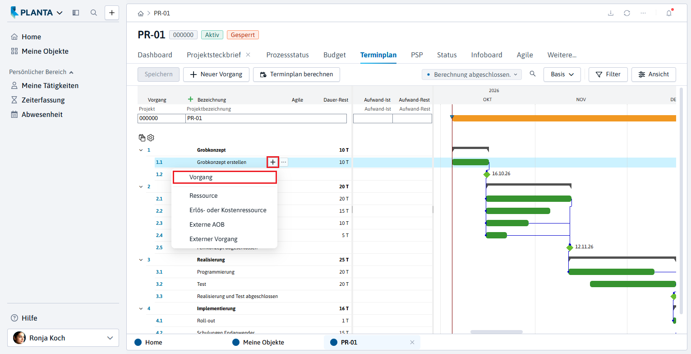Open the Filter button
This screenshot has height=354, width=691.
click(608, 75)
